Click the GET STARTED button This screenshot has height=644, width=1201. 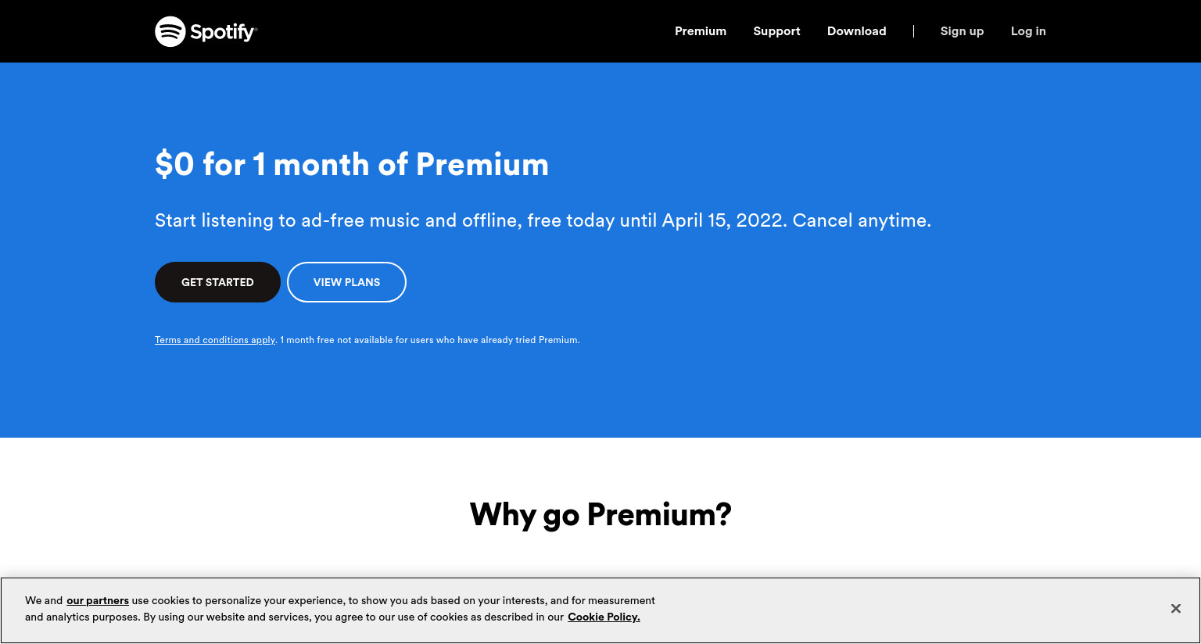(x=217, y=282)
